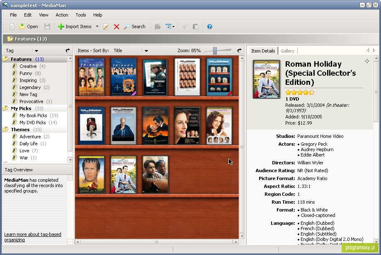
Task: Select My DVD Picks (14) tag
Action: [38, 123]
